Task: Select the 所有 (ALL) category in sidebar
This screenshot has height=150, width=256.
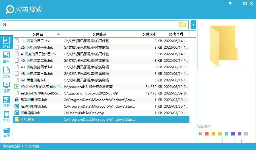Action: pyautogui.click(x=6, y=42)
